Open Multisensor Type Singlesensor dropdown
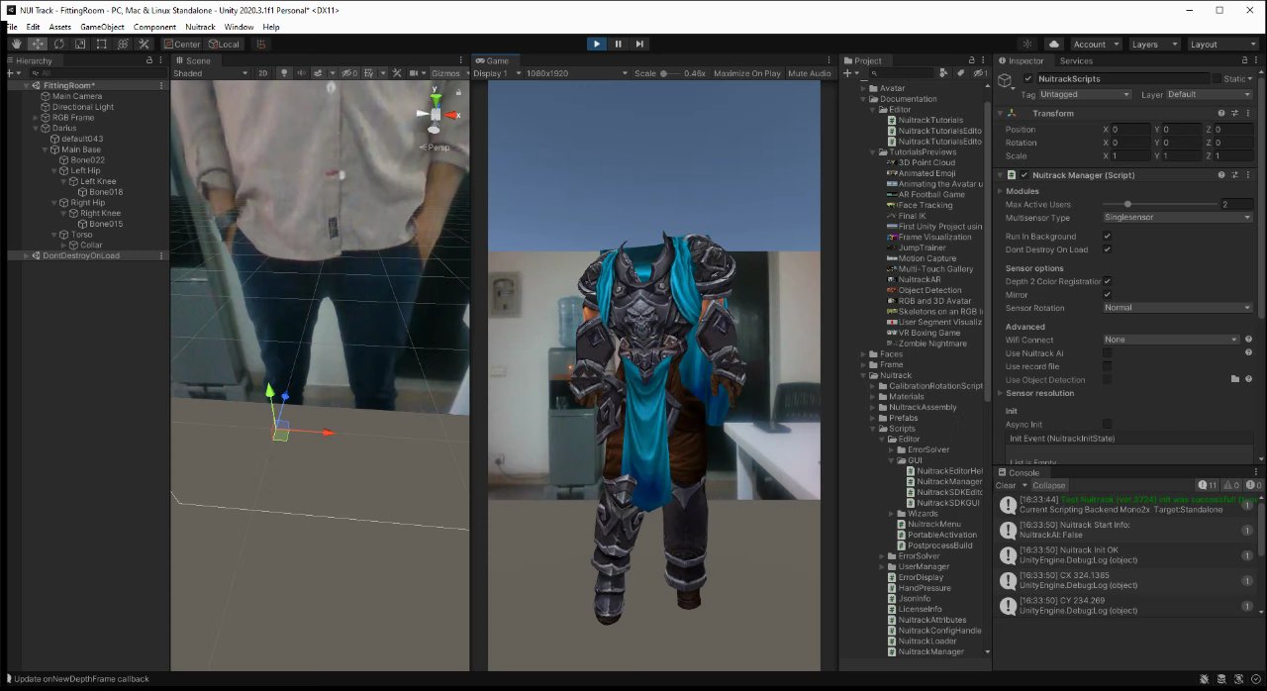The width and height of the screenshot is (1267, 691). 1177,218
